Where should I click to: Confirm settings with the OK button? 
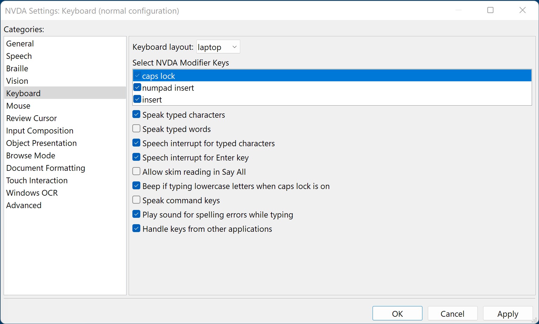pos(397,313)
